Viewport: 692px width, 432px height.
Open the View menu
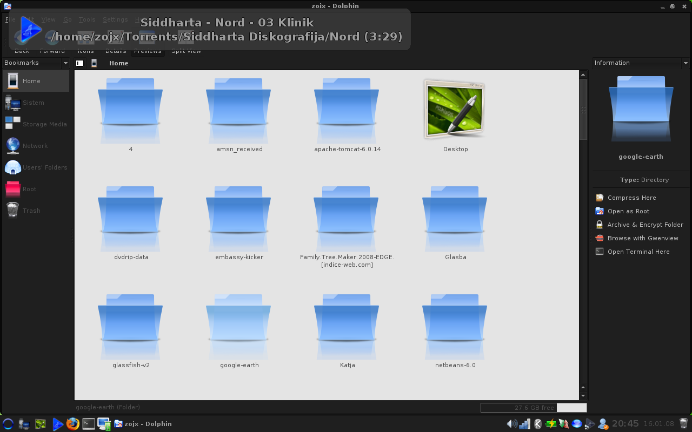[x=49, y=19]
